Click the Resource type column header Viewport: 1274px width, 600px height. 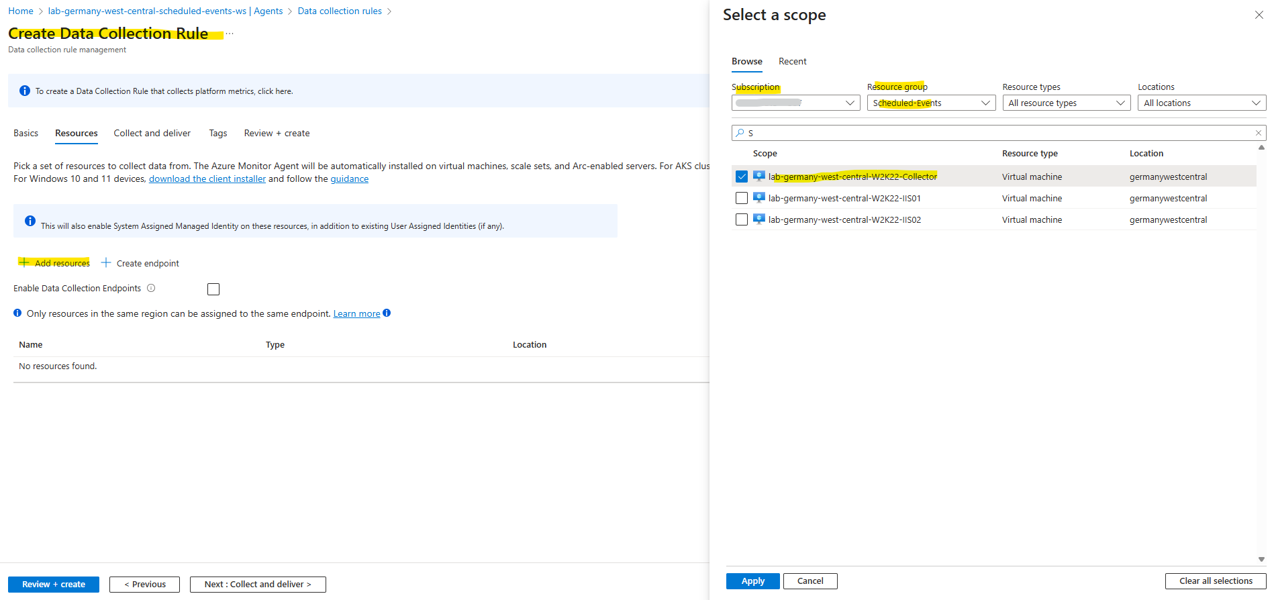click(x=1030, y=153)
